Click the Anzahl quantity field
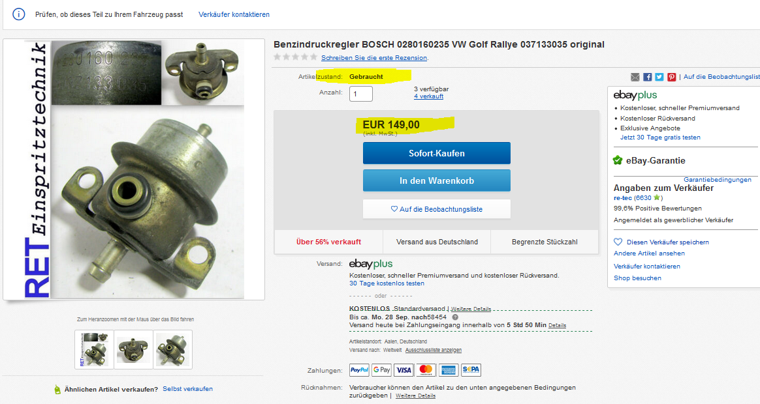760x404 pixels. pyautogui.click(x=360, y=93)
